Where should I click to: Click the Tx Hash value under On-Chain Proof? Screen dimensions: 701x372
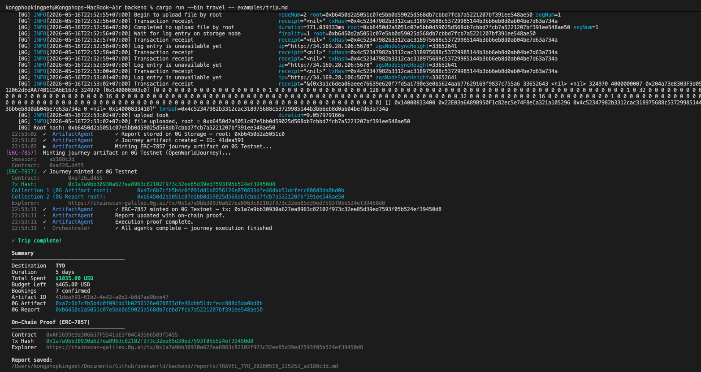150,341
